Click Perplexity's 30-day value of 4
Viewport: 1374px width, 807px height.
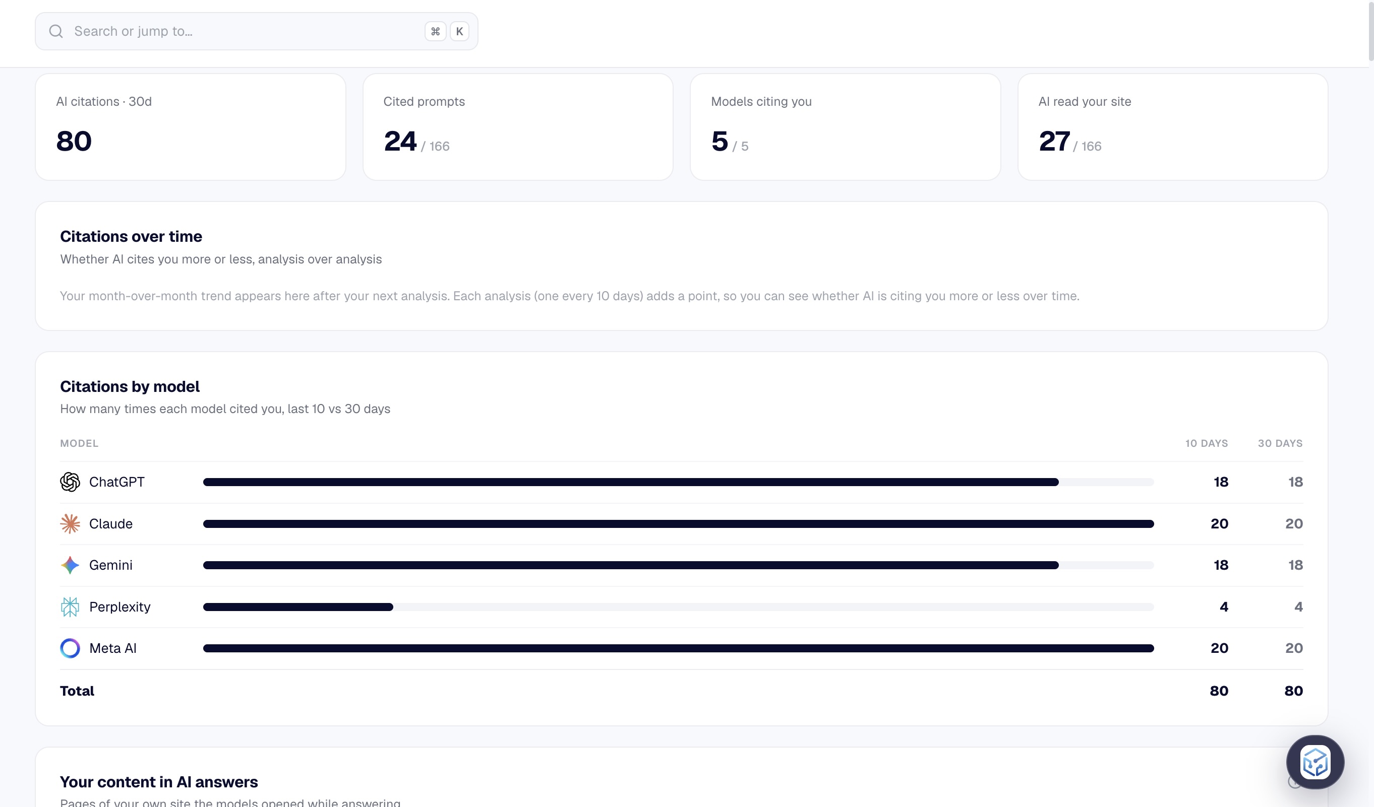(1299, 607)
